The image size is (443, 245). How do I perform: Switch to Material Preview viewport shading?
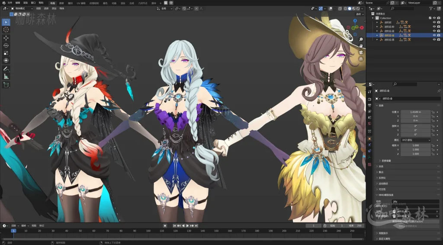pos(354,9)
